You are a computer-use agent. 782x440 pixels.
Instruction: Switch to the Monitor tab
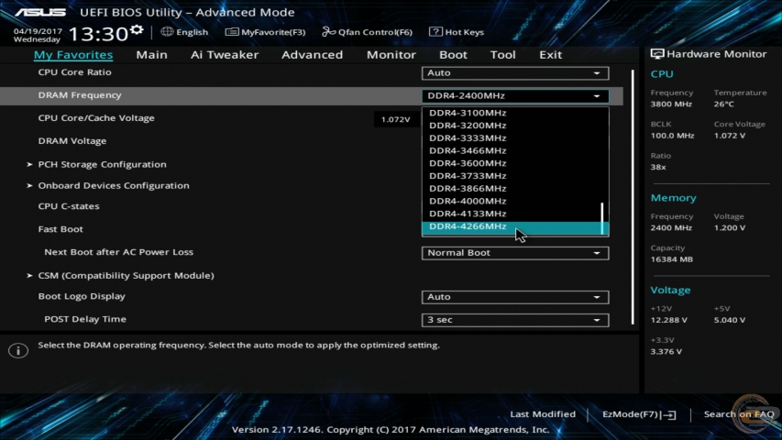click(391, 55)
